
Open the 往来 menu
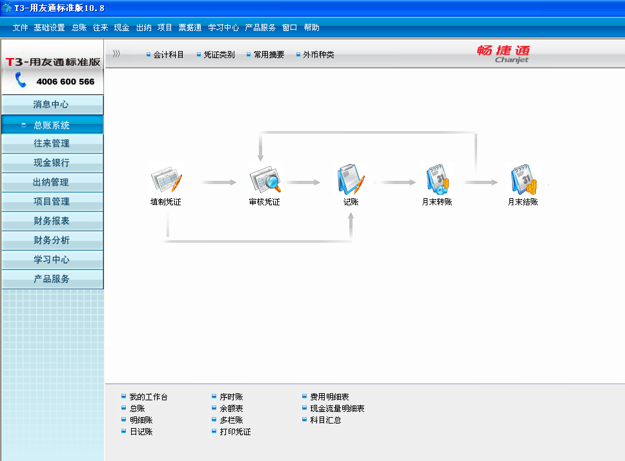(x=100, y=28)
